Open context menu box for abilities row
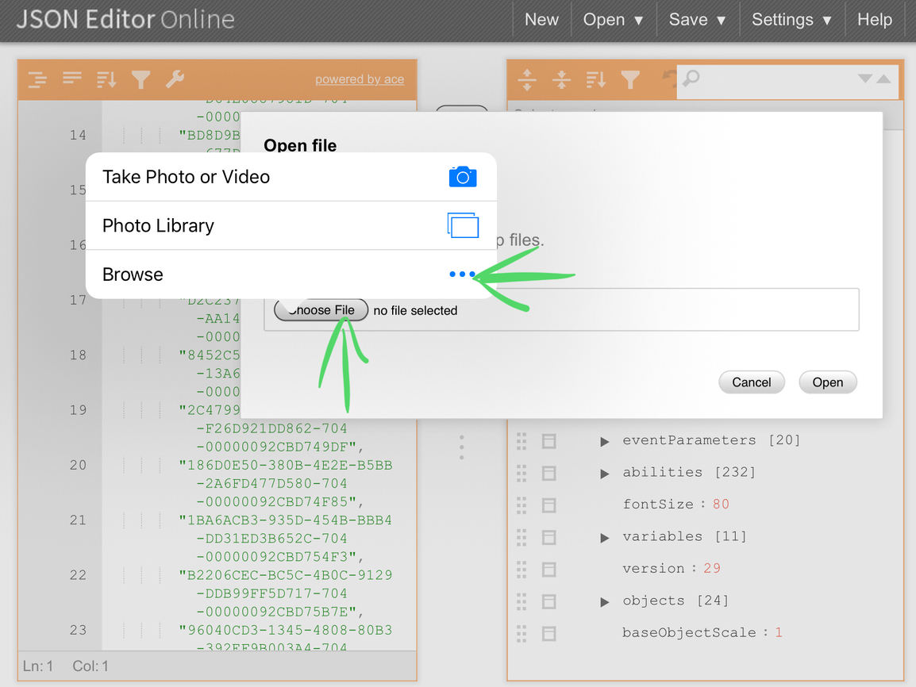 coord(548,474)
